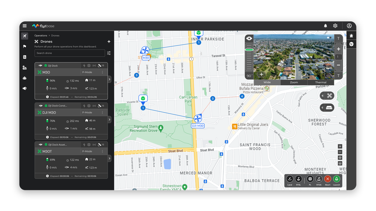Click the DJI Dock-Asset... dock name
376x211 pixels.
58,145
